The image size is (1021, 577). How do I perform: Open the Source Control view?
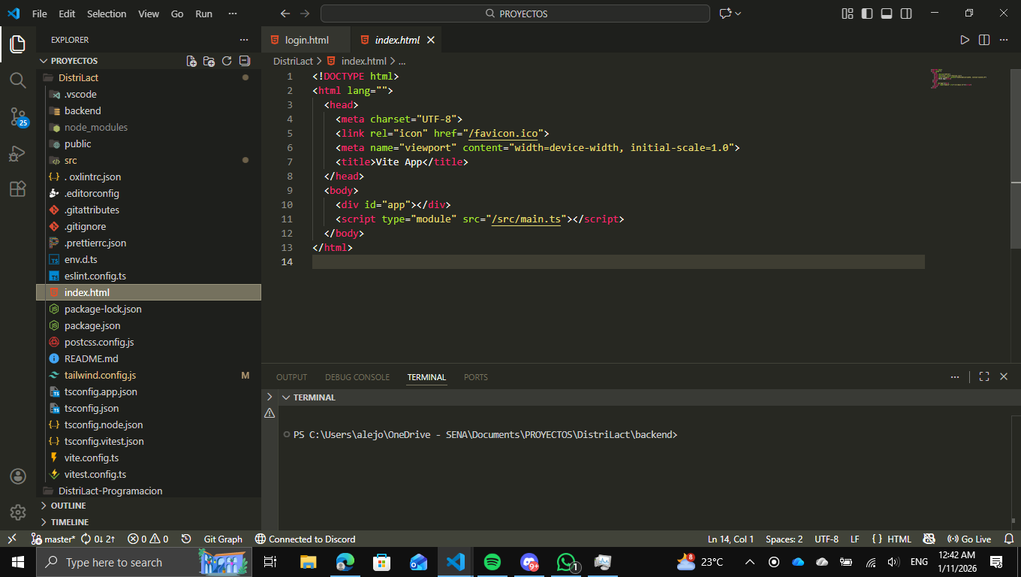(18, 116)
